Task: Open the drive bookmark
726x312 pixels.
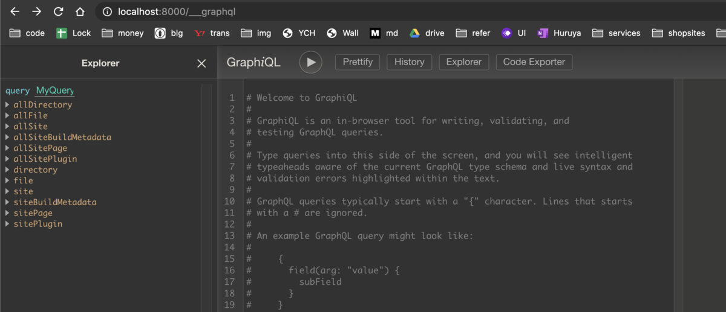Action: pyautogui.click(x=427, y=33)
